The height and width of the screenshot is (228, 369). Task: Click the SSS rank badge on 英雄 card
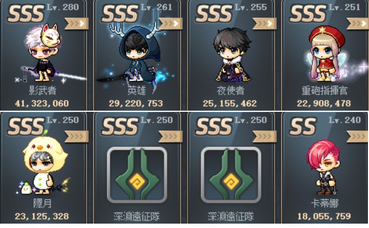click(x=120, y=14)
